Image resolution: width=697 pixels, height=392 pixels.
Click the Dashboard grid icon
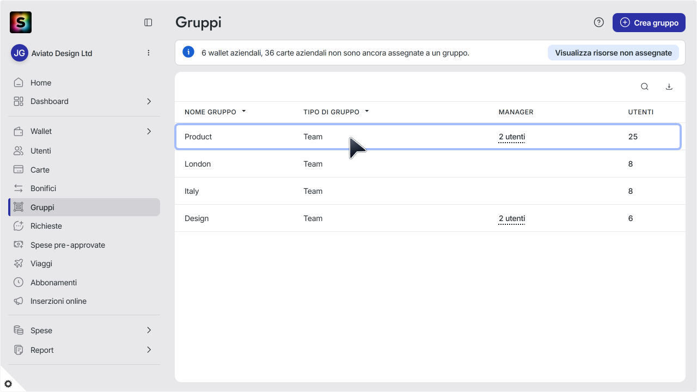[x=19, y=101]
